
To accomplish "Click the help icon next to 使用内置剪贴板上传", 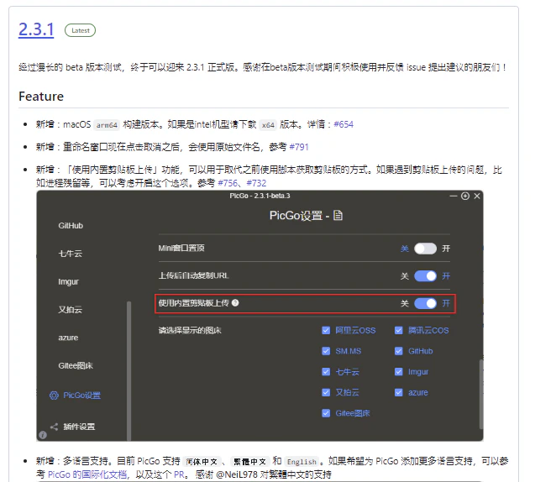I will click(235, 303).
